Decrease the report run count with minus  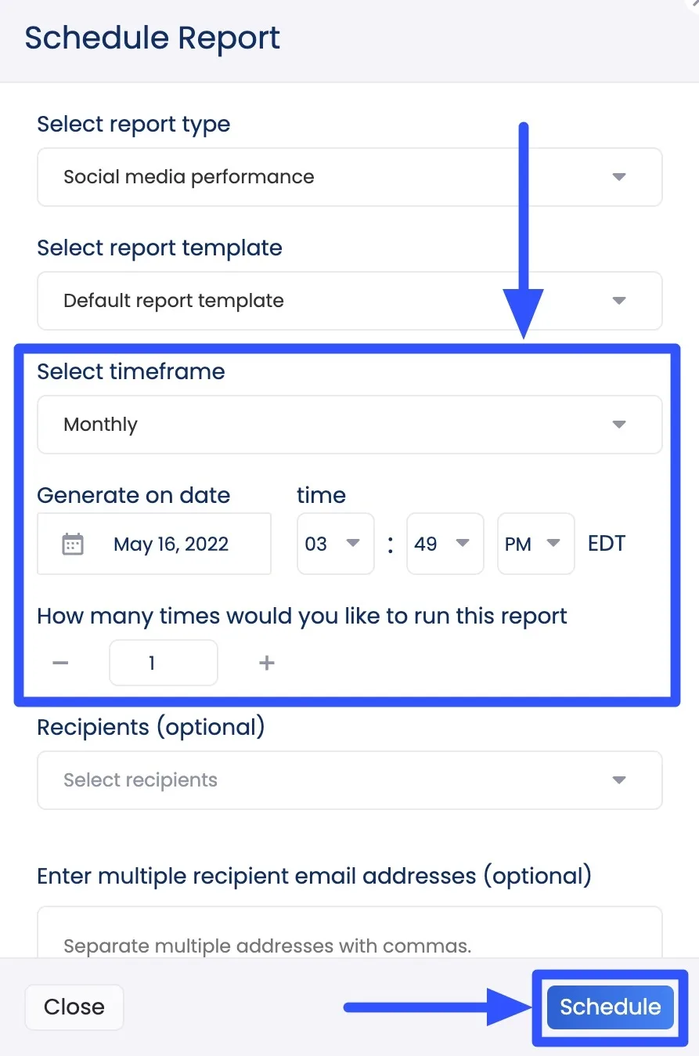59,662
